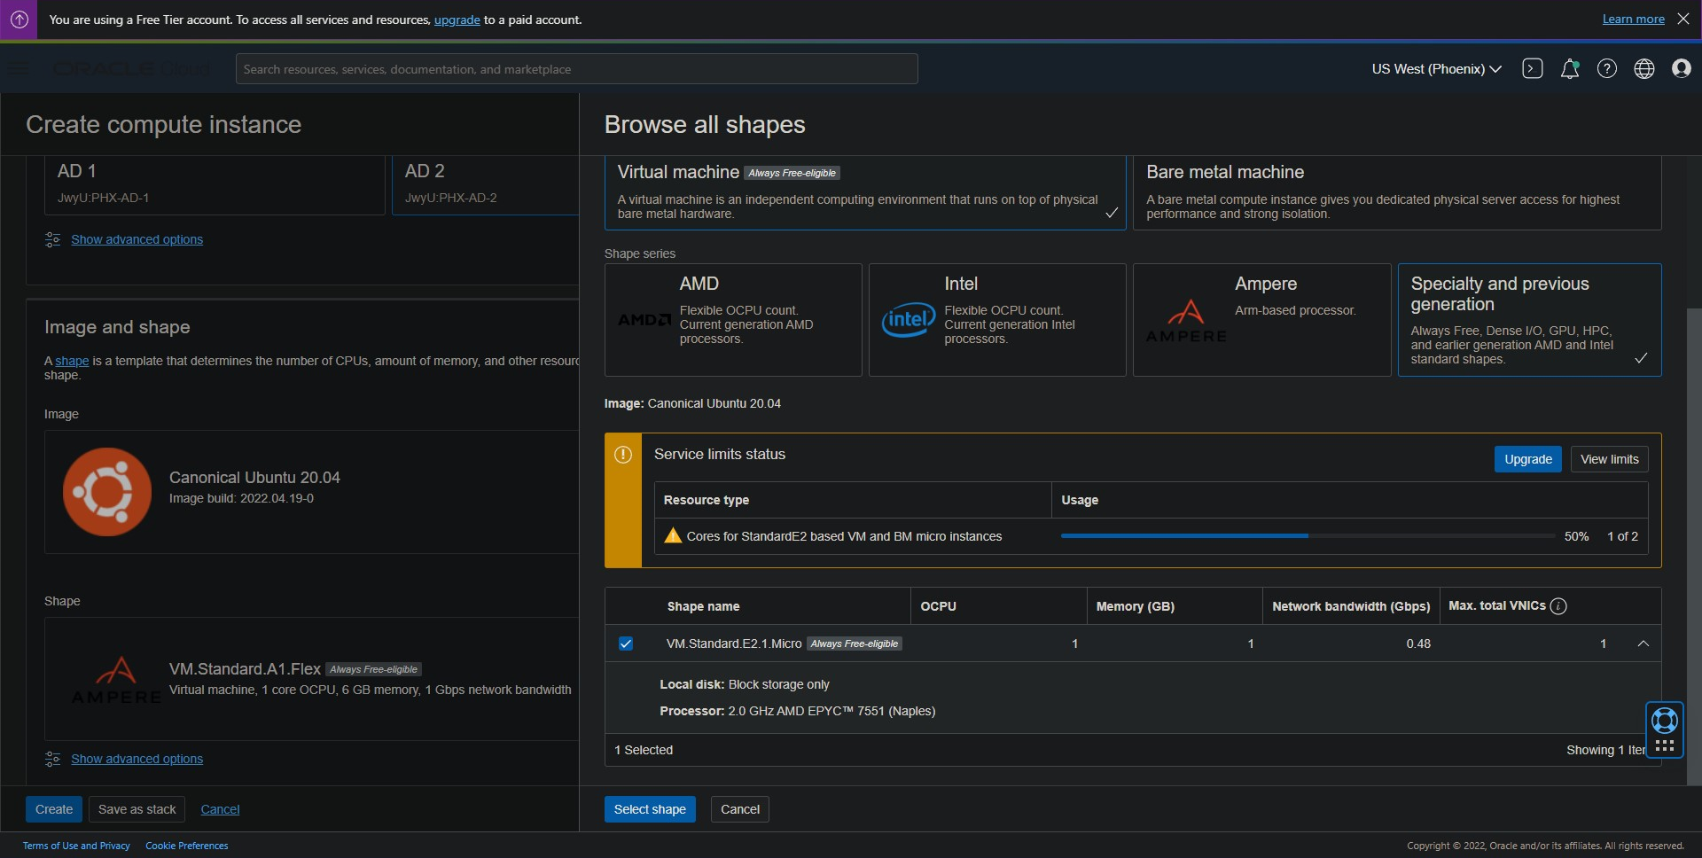Image resolution: width=1702 pixels, height=858 pixels.
Task: Select the AD 1 availability domain
Action: 215,185
